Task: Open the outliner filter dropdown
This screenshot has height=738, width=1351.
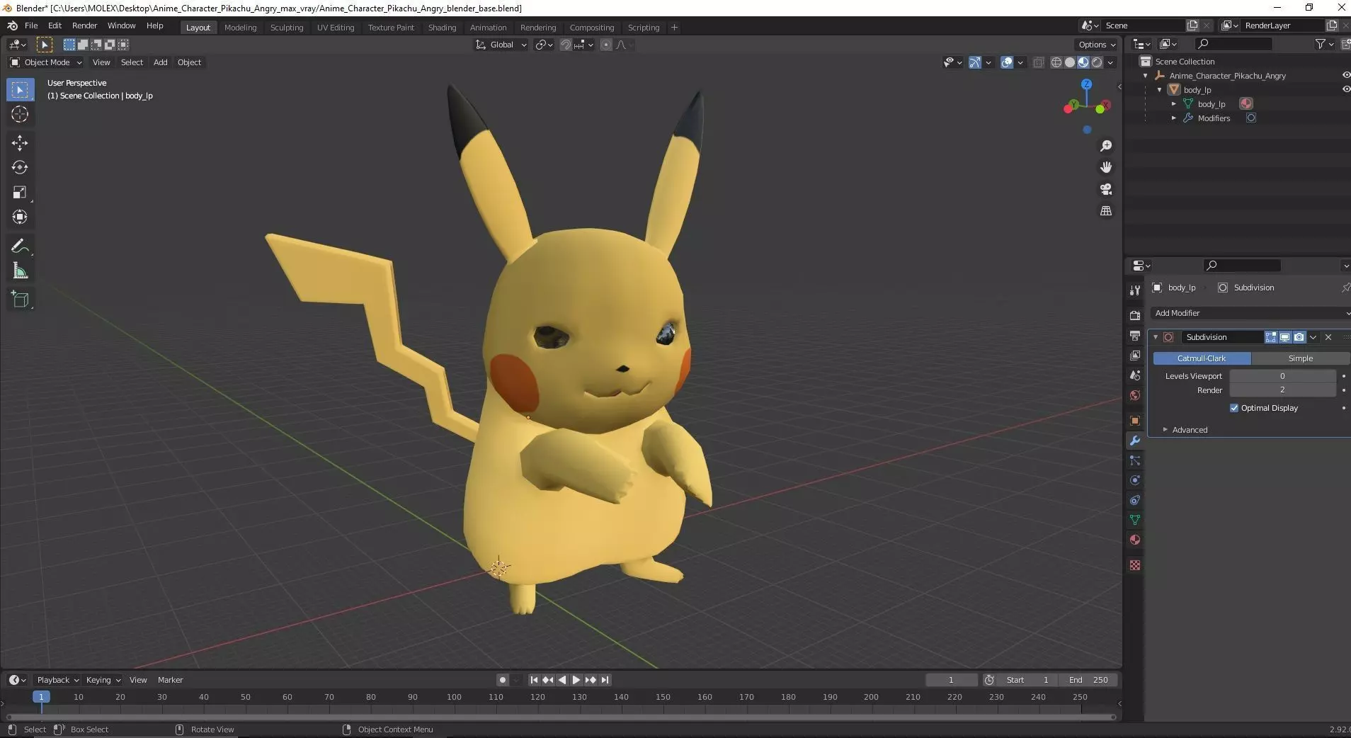Action: (x=1324, y=44)
